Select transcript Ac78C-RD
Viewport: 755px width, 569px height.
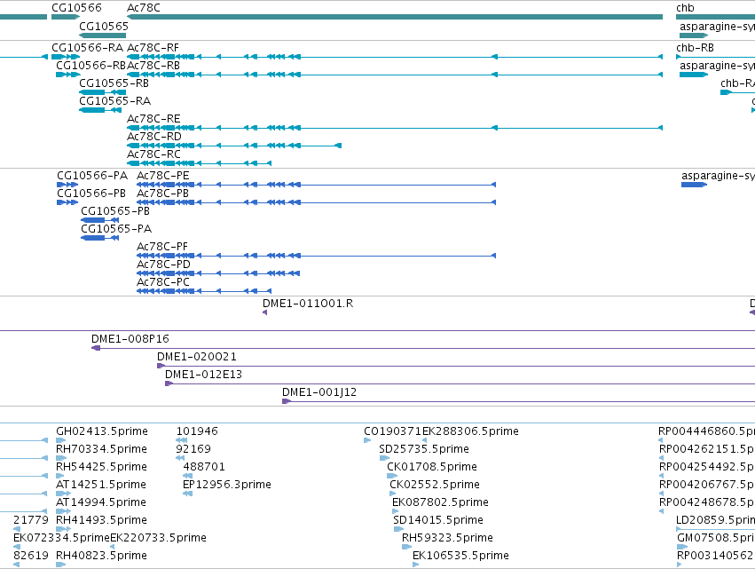234,146
